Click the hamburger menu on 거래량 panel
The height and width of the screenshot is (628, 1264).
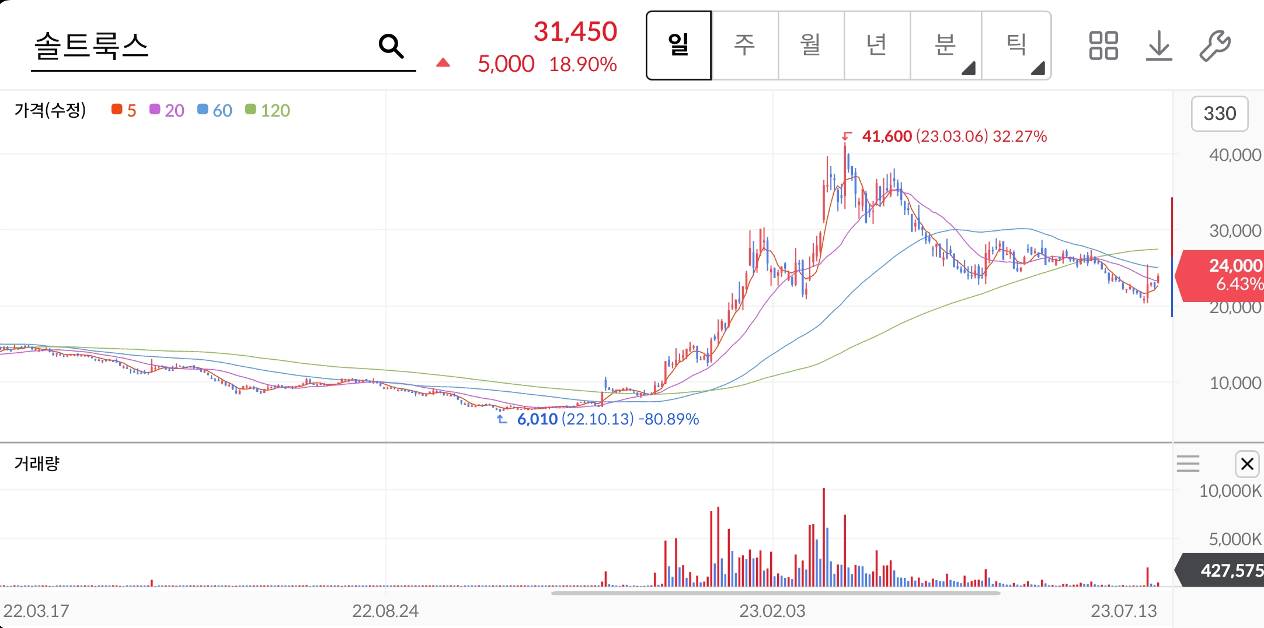tap(1188, 464)
